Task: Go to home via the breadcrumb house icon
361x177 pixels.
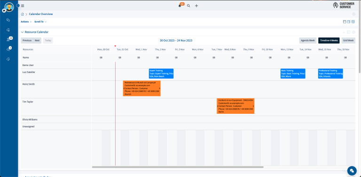Action: [23, 14]
